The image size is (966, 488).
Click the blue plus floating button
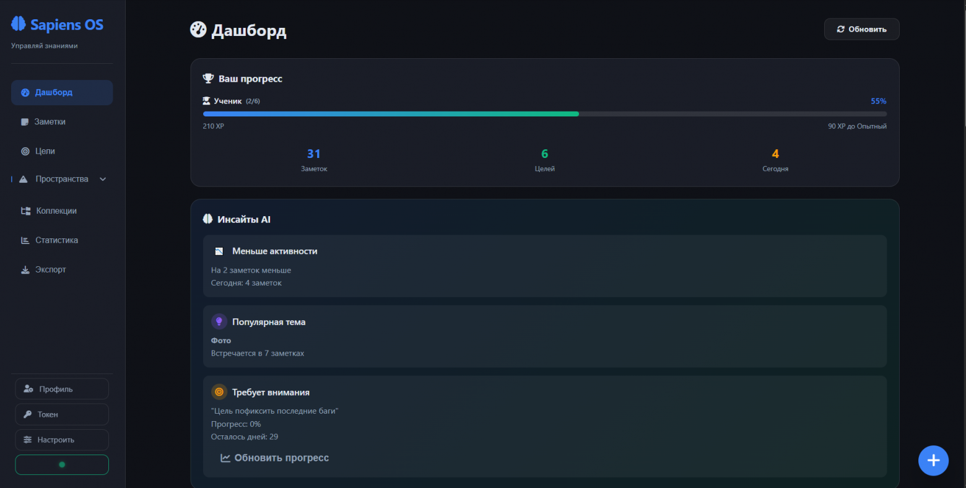coord(933,461)
